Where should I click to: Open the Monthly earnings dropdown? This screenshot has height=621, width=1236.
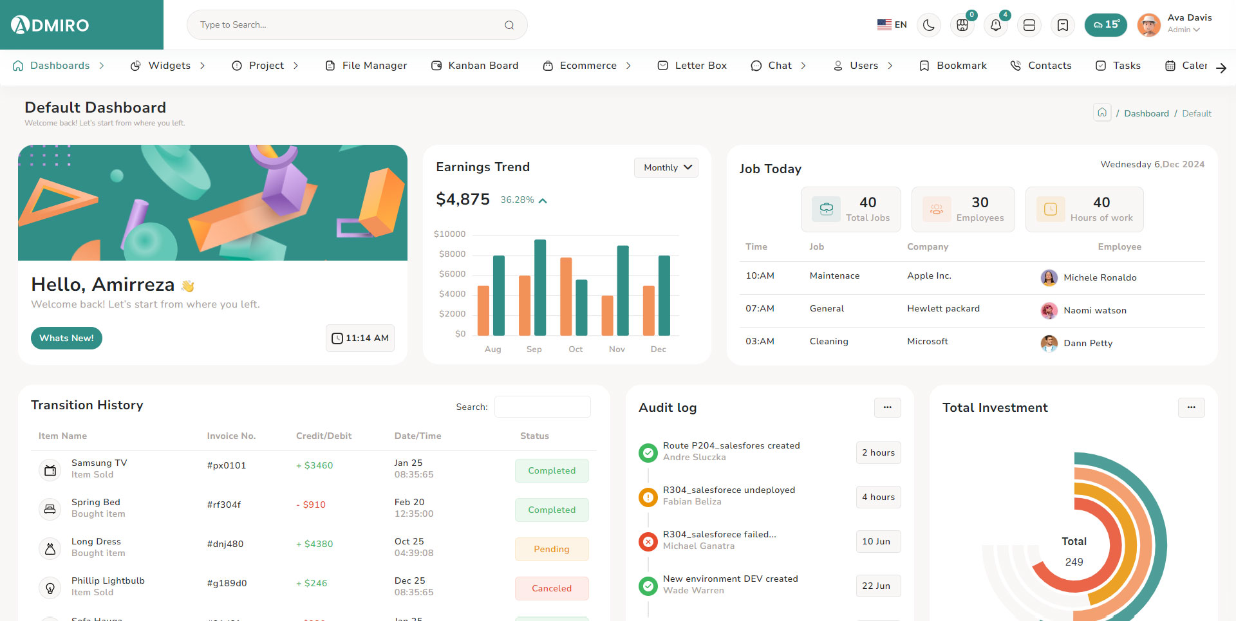[666, 167]
